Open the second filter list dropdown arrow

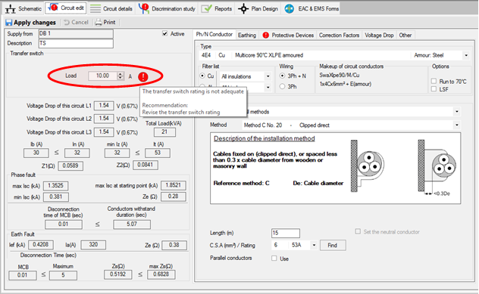(x=268, y=88)
